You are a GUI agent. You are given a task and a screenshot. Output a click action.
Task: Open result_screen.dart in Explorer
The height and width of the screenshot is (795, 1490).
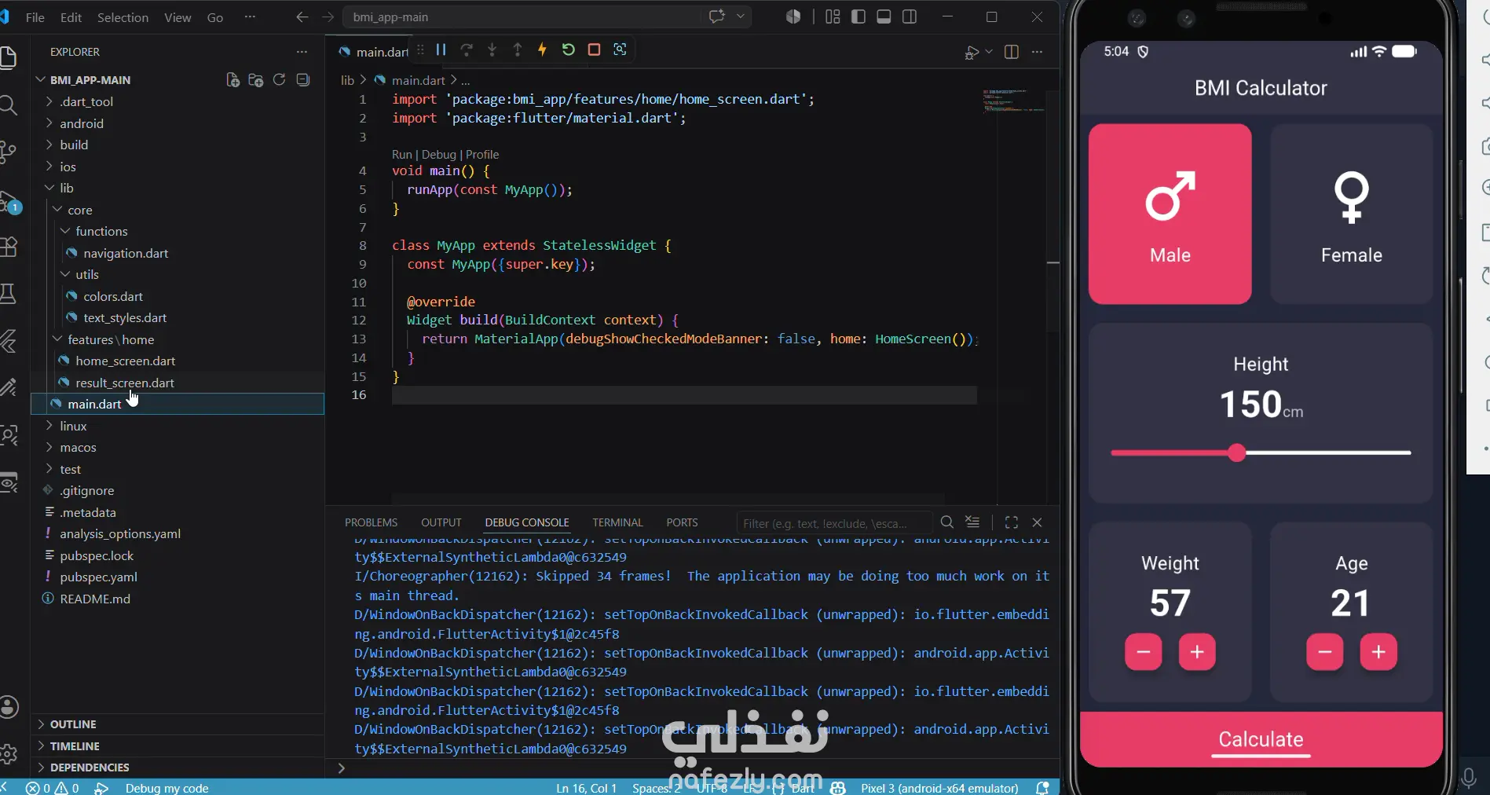pos(125,383)
